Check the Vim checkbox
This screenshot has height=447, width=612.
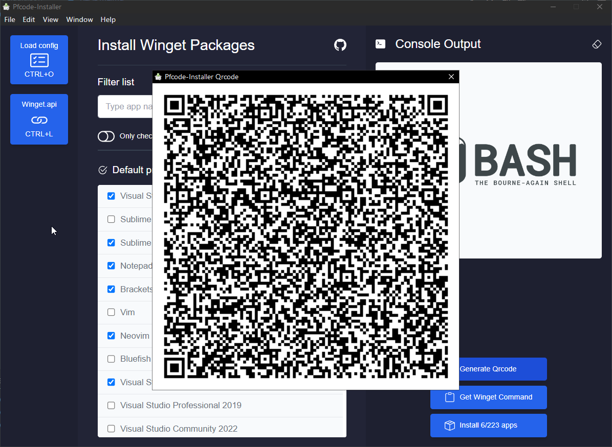point(111,312)
